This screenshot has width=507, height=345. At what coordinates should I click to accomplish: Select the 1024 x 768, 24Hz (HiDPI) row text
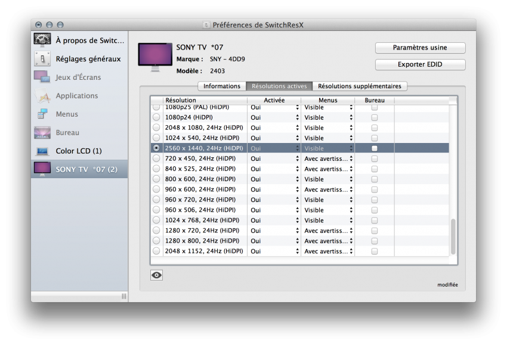tap(202, 220)
